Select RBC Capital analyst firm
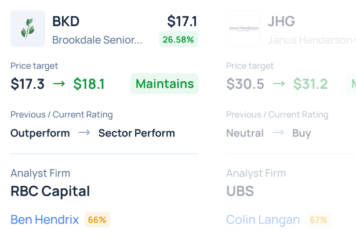Viewport: 356px width, 238px height. coord(50,191)
